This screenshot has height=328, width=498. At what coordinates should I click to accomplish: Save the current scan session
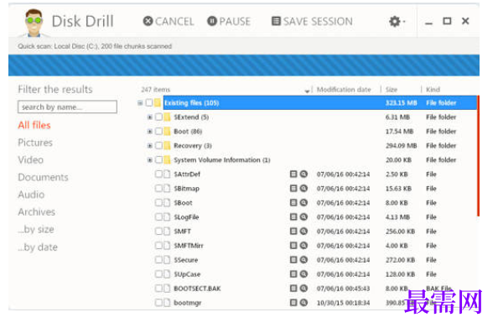[x=312, y=22]
